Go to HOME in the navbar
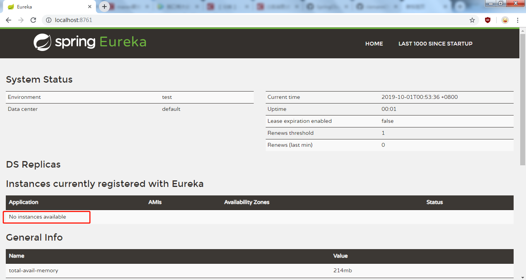526x280 pixels. coord(374,44)
